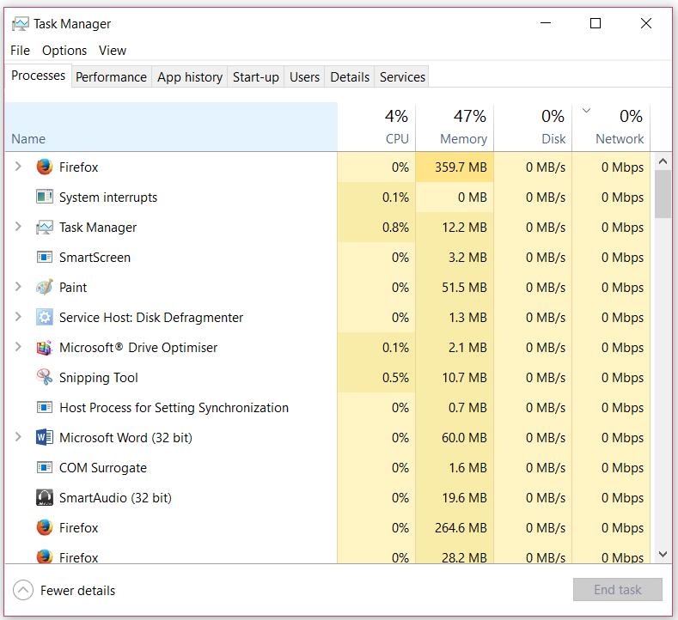Select Host Process for Setting Synchronization name
678x620 pixels.
point(174,408)
